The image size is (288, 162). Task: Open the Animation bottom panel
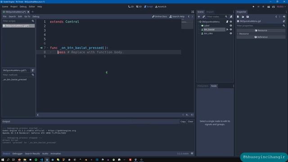point(56,153)
